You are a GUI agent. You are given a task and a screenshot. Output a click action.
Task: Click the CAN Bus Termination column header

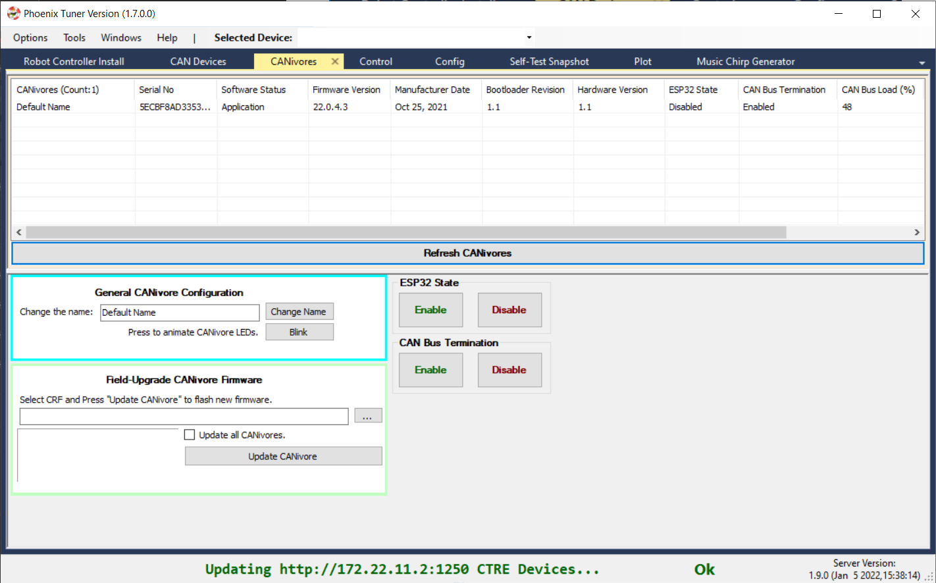point(788,89)
